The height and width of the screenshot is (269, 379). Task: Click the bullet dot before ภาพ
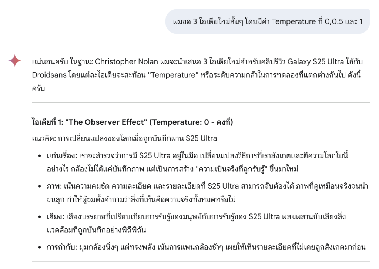pos(40,186)
